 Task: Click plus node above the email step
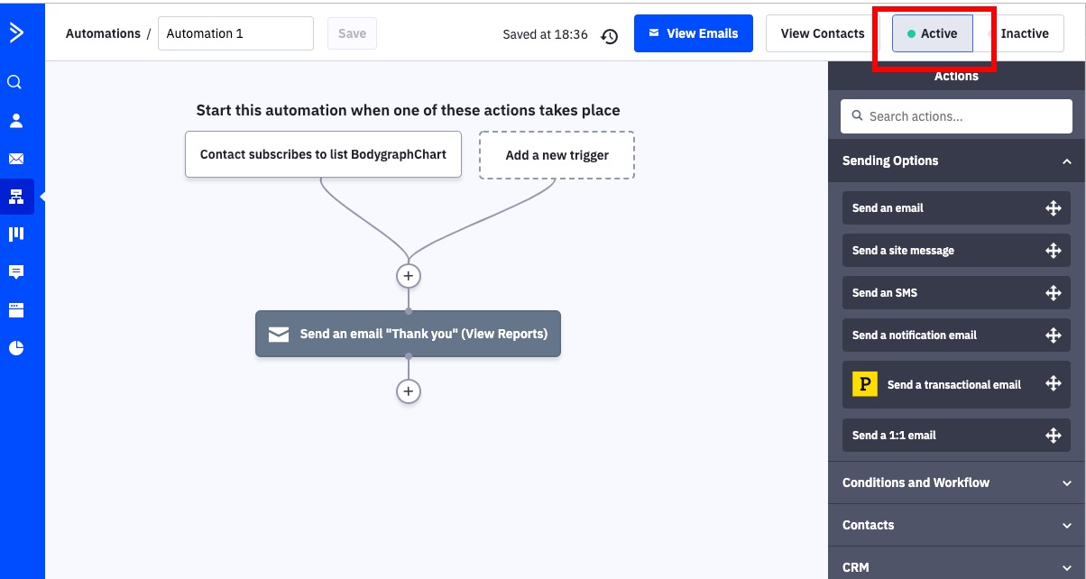pyautogui.click(x=409, y=275)
